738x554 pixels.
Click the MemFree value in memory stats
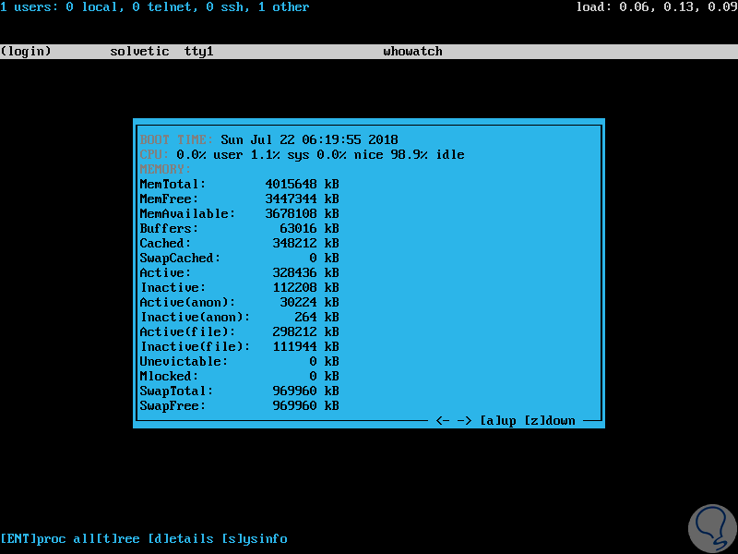point(304,199)
